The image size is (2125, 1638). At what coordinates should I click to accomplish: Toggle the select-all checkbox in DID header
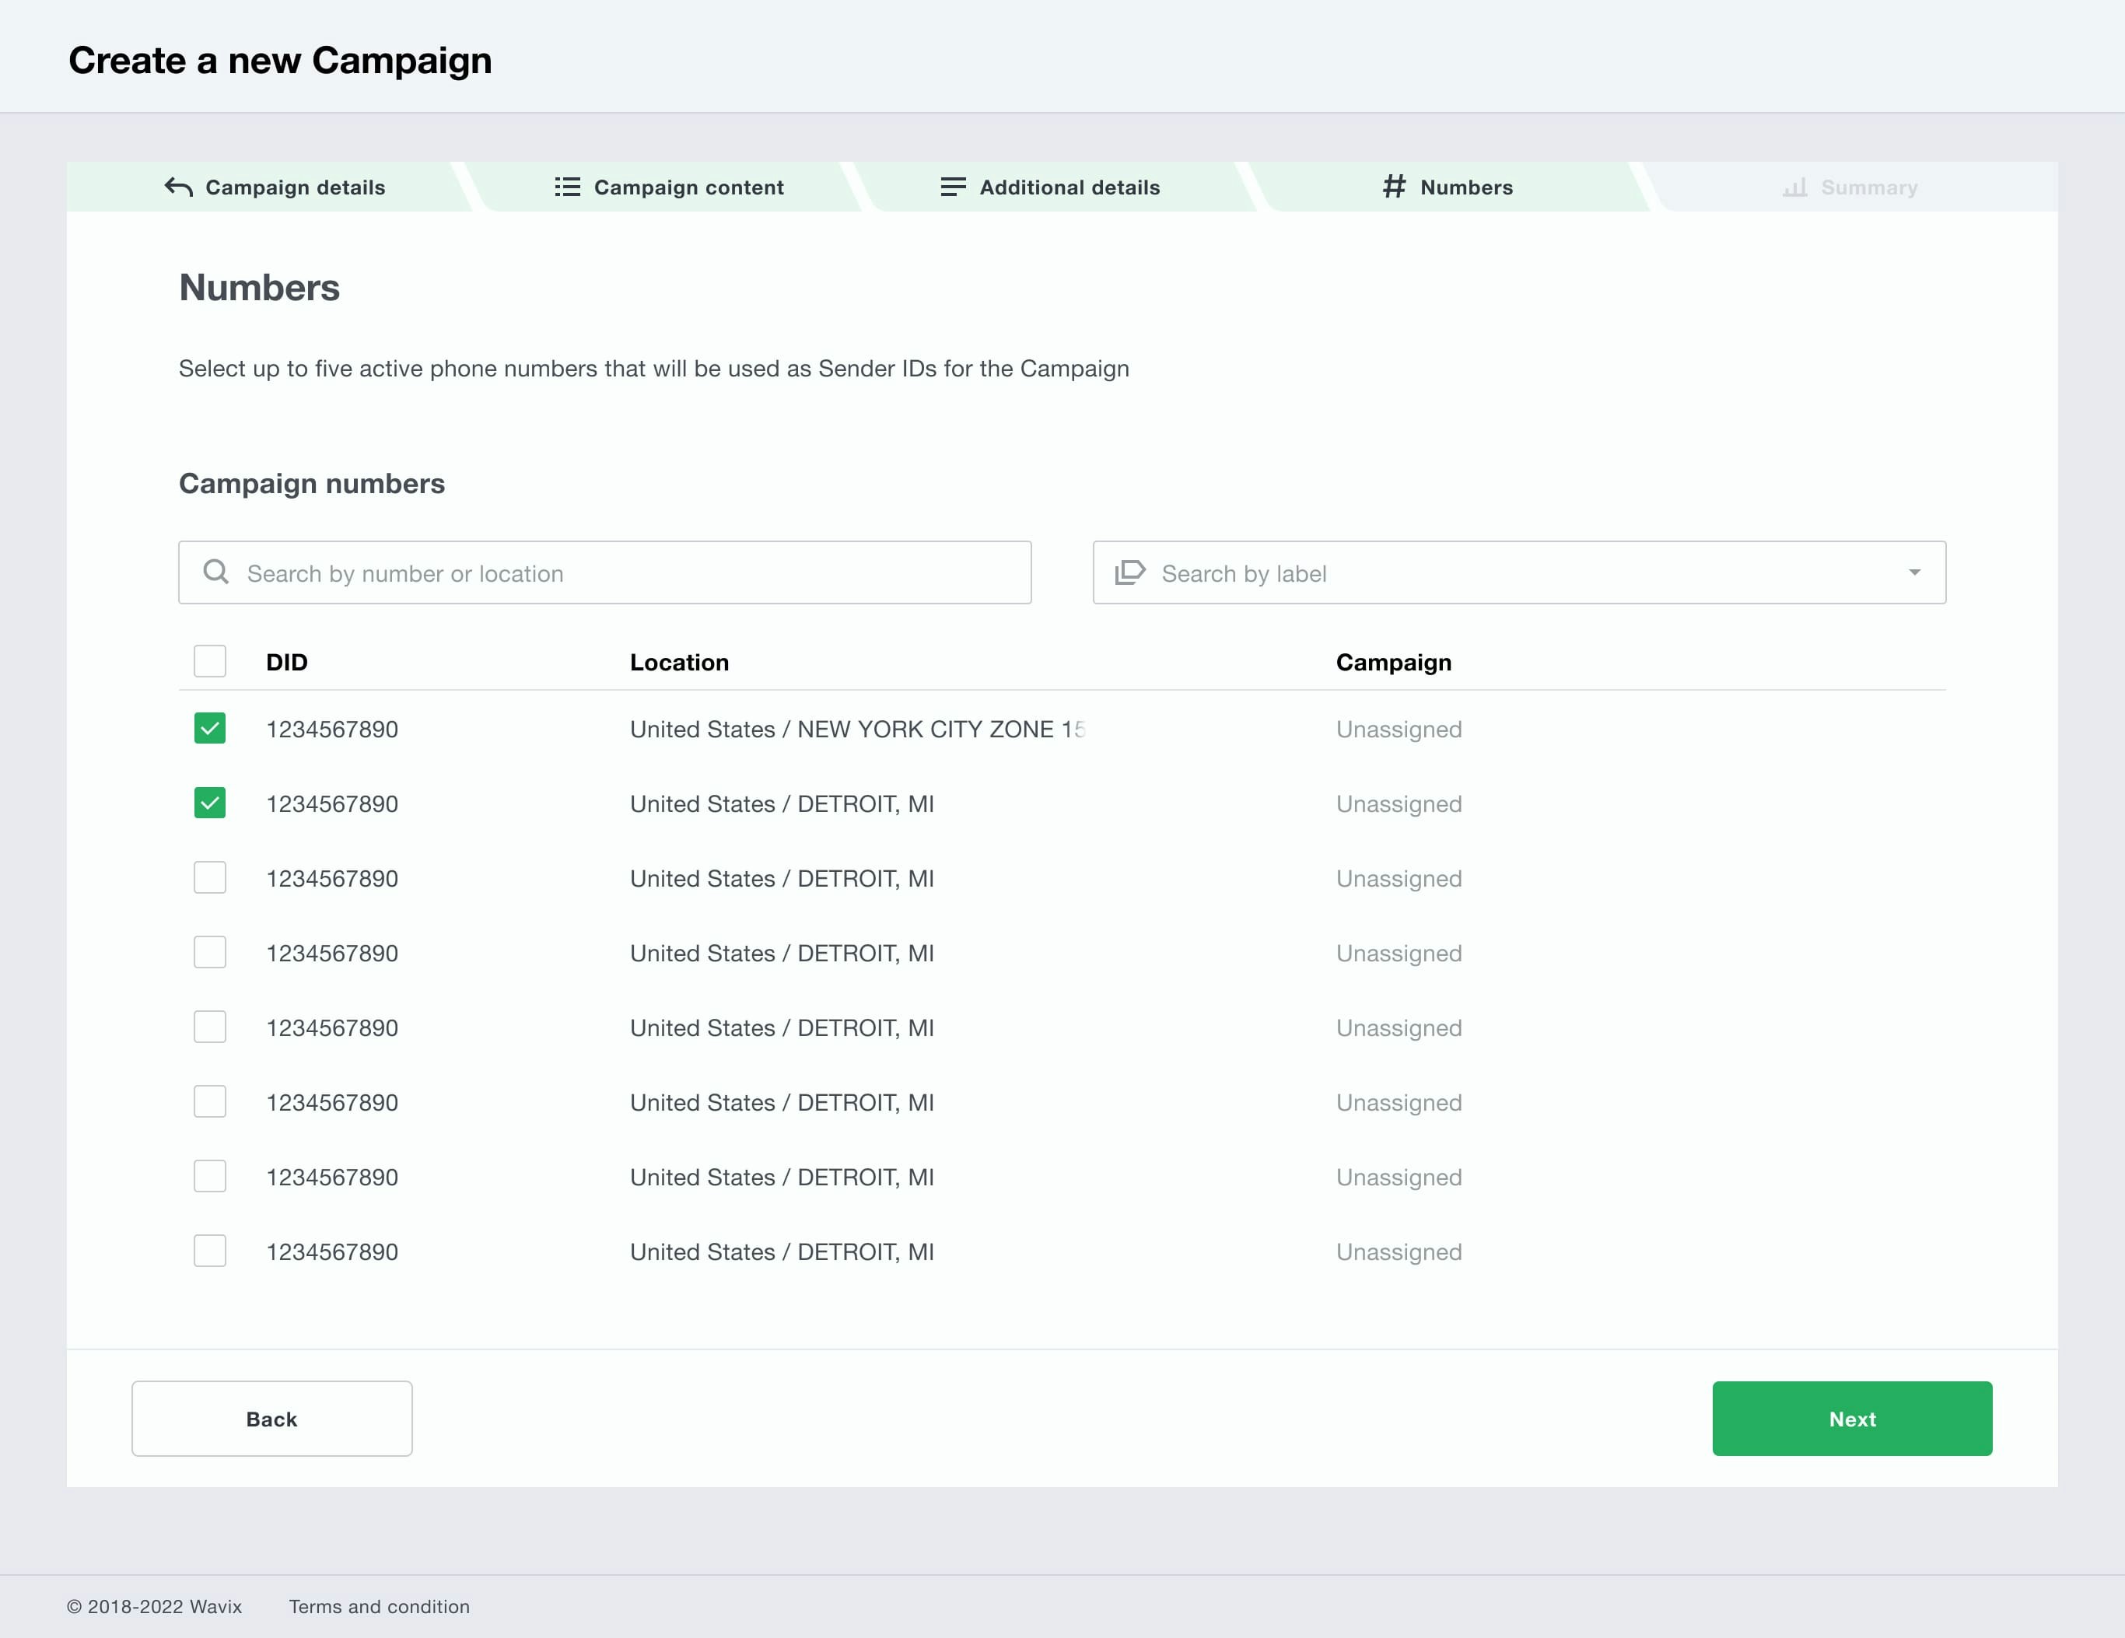[210, 661]
